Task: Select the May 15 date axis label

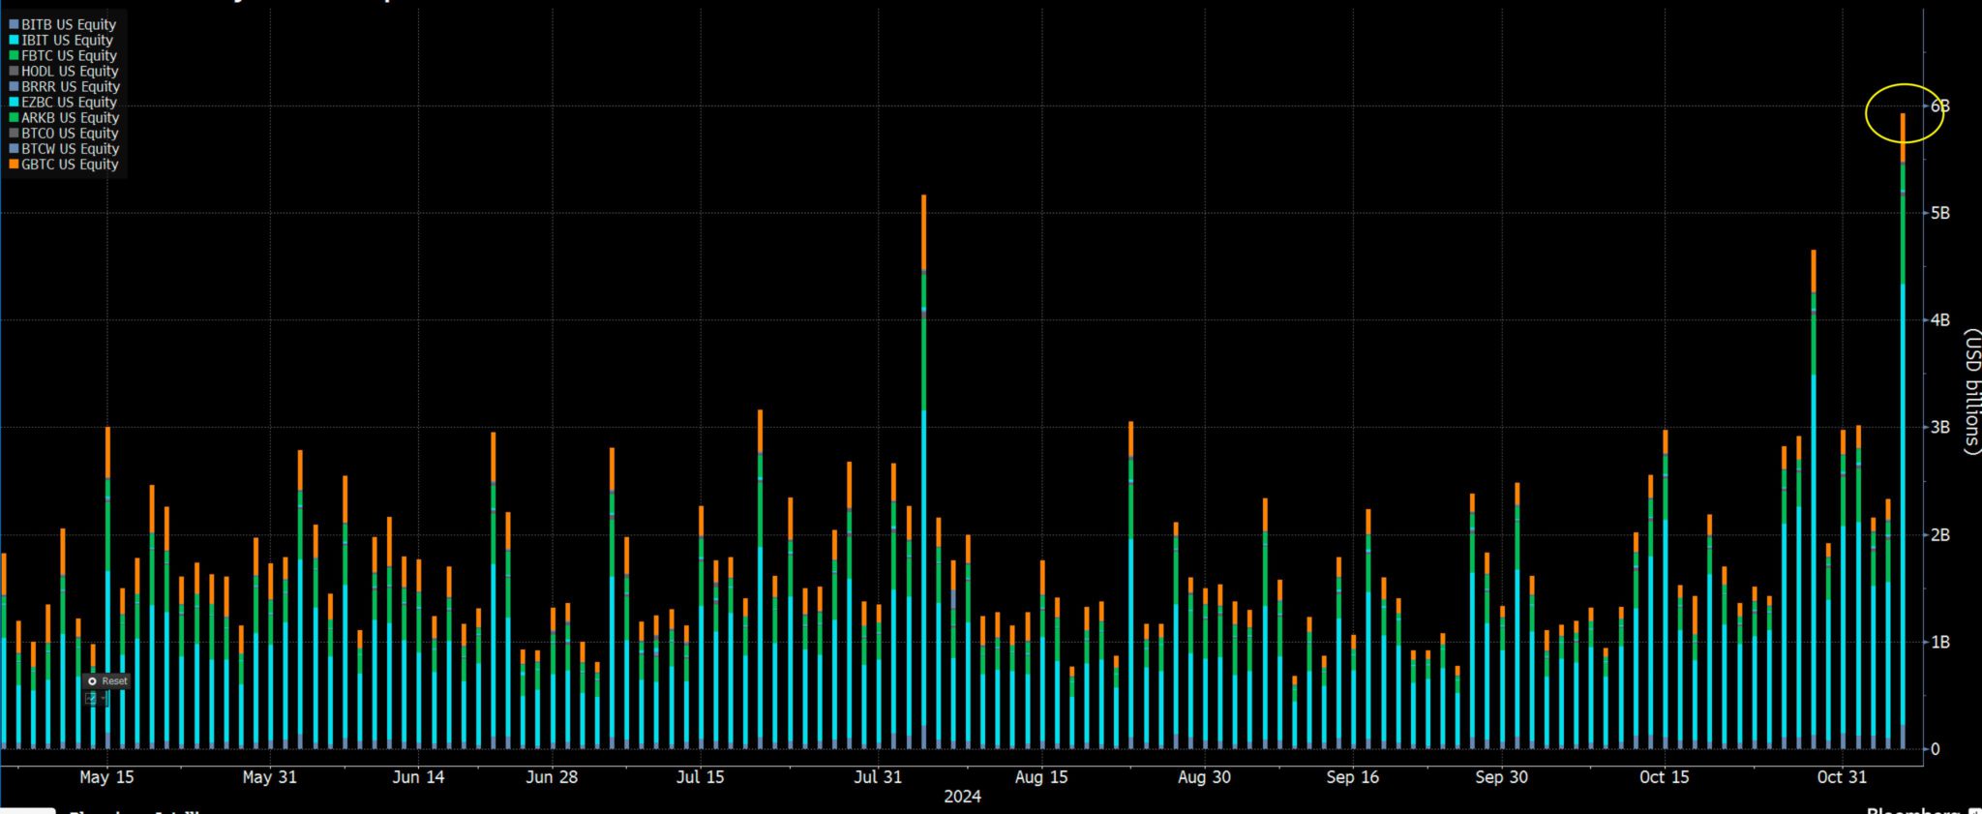Action: [106, 777]
